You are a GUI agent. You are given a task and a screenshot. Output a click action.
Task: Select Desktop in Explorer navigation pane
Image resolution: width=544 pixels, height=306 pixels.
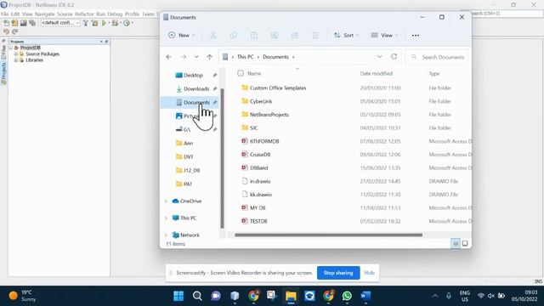193,76
